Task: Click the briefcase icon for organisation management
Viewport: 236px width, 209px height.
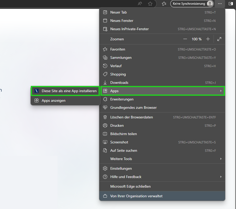Action: point(105,196)
